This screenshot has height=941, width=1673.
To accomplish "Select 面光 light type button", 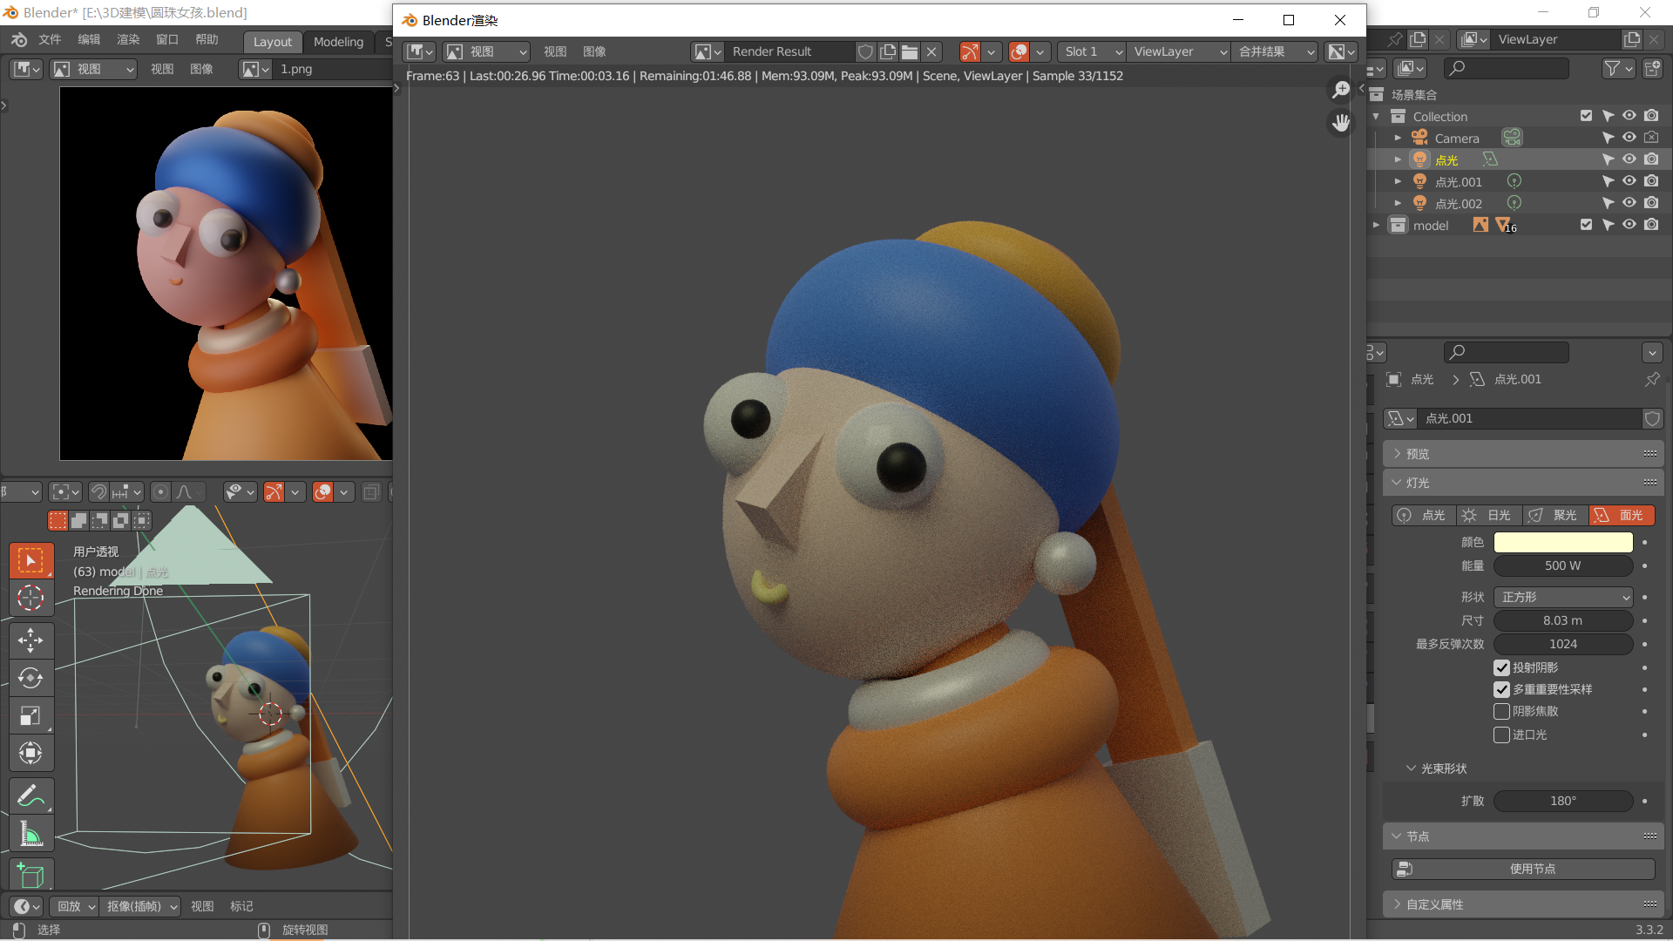I will click(x=1622, y=516).
